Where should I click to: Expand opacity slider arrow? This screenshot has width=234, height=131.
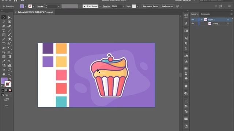point(124,7)
